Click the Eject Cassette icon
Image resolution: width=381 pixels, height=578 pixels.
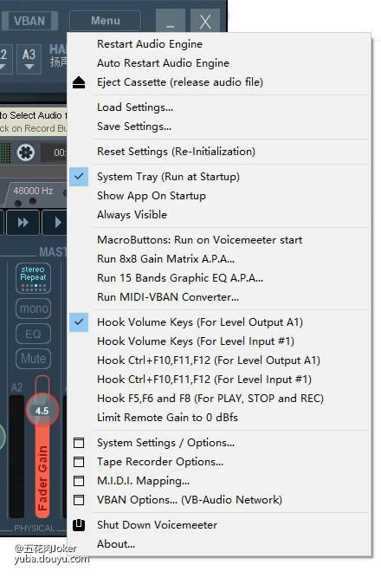click(79, 82)
